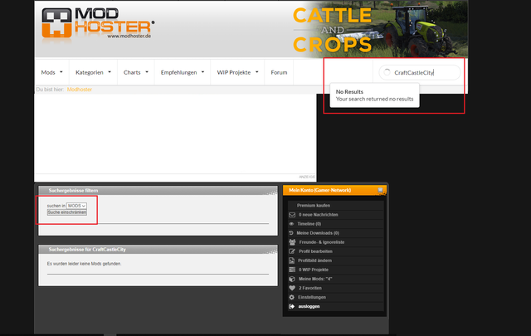Click the WIP projects list icon
The width and height of the screenshot is (531, 336).
click(x=292, y=270)
